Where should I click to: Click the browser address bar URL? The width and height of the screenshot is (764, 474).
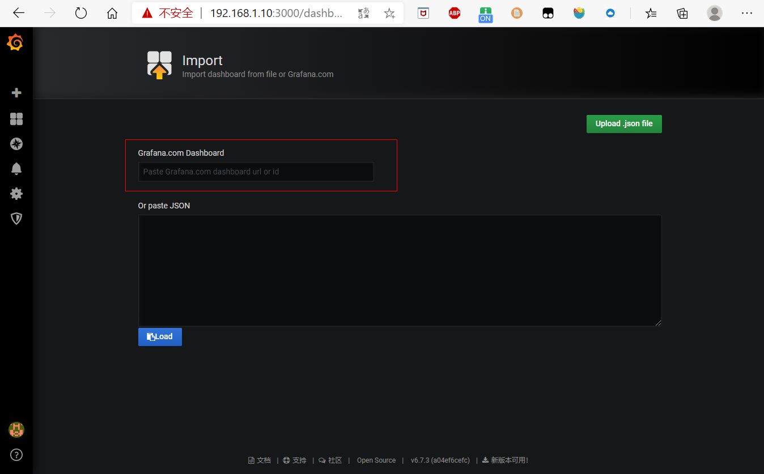click(277, 13)
